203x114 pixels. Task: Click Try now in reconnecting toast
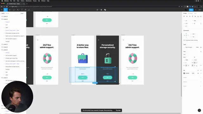(x=118, y=111)
